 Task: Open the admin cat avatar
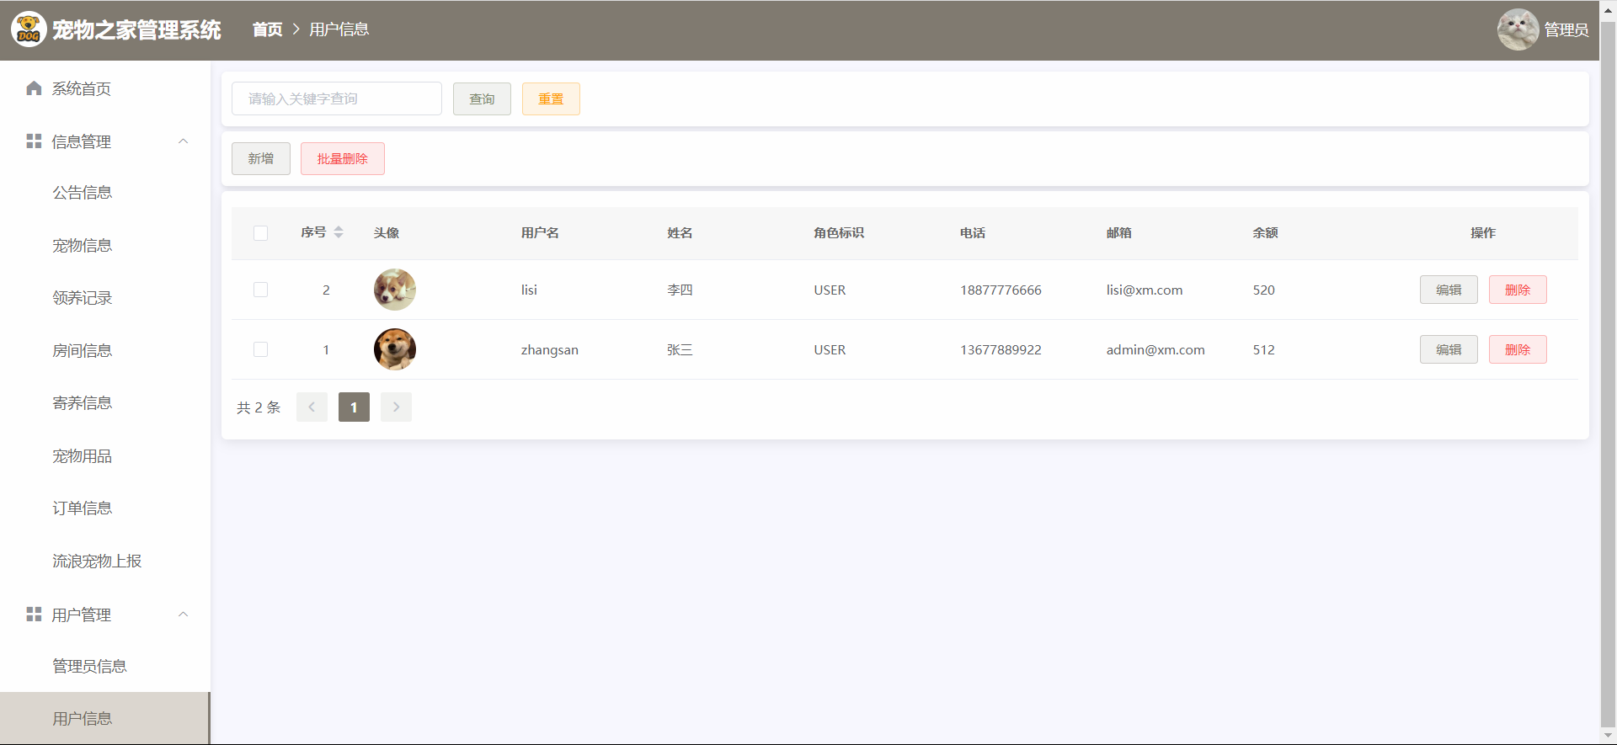1518,29
